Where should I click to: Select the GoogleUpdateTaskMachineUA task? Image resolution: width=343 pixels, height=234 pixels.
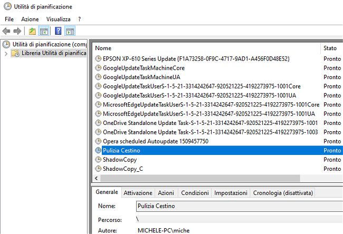[141, 77]
